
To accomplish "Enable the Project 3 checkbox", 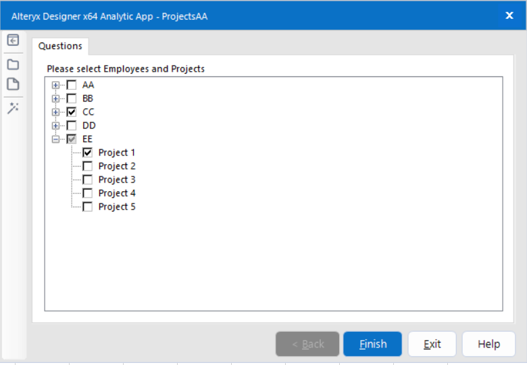I will tap(87, 180).
